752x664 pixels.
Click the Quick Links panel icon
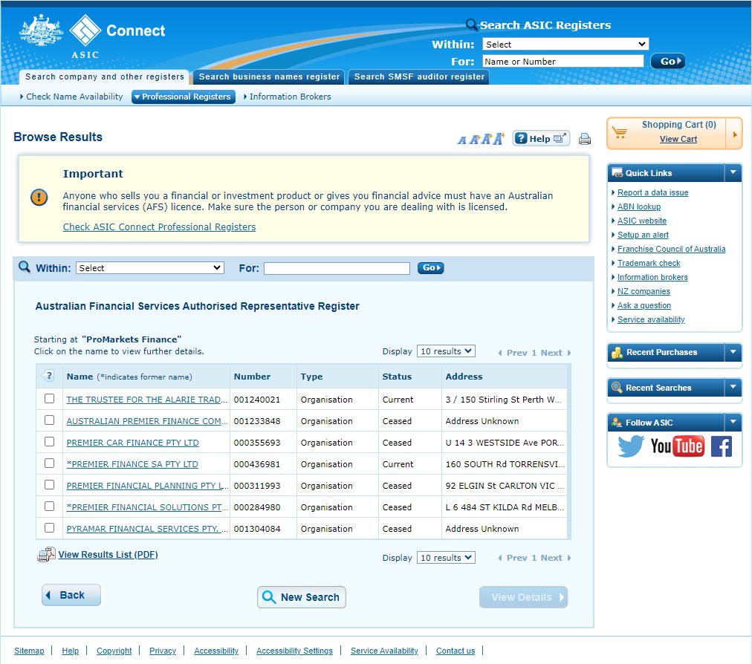pyautogui.click(x=617, y=173)
